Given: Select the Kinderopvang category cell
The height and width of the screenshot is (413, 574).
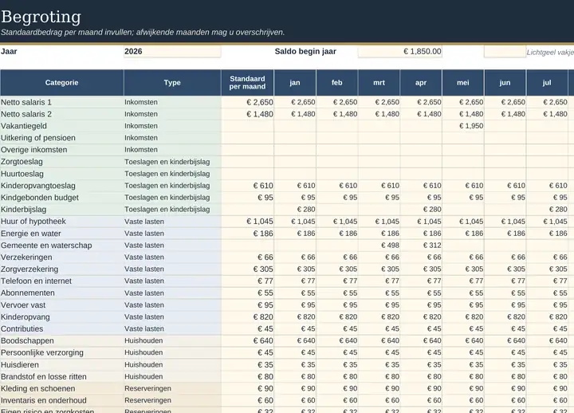Looking at the screenshot, I should 62,317.
